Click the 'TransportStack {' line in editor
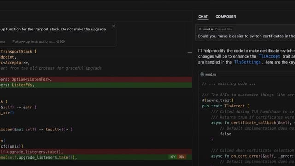This screenshot has width=295, height=166. coord(18,52)
